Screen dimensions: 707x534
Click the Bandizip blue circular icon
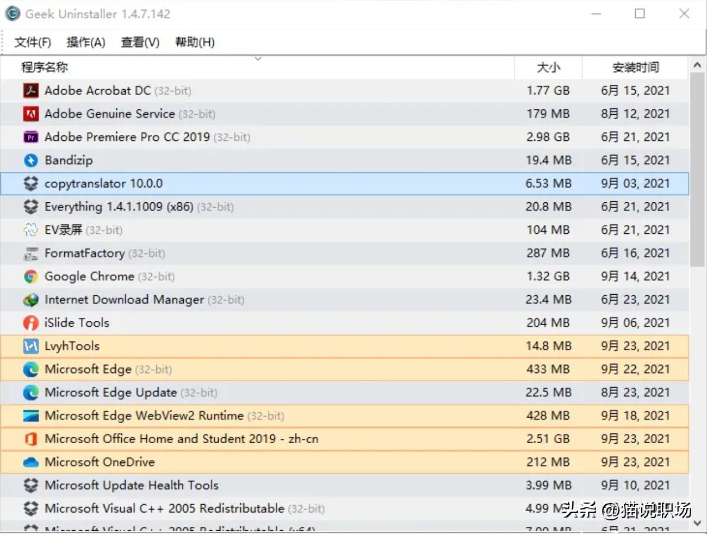pyautogui.click(x=31, y=160)
